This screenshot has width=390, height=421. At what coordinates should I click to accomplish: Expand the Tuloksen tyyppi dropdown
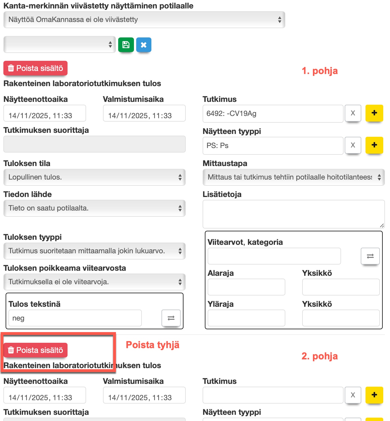tap(94, 251)
